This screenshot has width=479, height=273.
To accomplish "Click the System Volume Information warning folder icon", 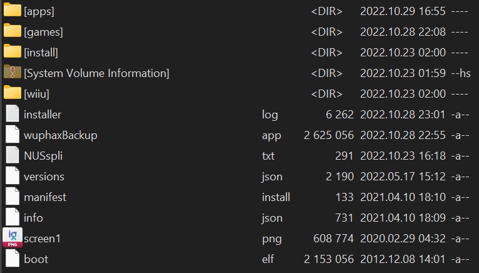I will [13, 71].
